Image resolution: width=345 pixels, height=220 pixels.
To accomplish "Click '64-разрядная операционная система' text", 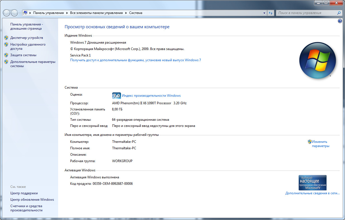I will click(140, 120).
